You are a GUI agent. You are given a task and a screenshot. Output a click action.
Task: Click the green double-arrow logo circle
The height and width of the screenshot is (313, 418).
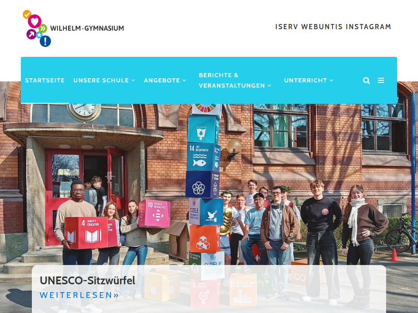43,29
